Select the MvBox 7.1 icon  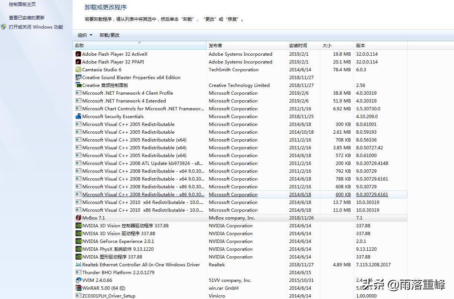pyautogui.click(x=78, y=218)
